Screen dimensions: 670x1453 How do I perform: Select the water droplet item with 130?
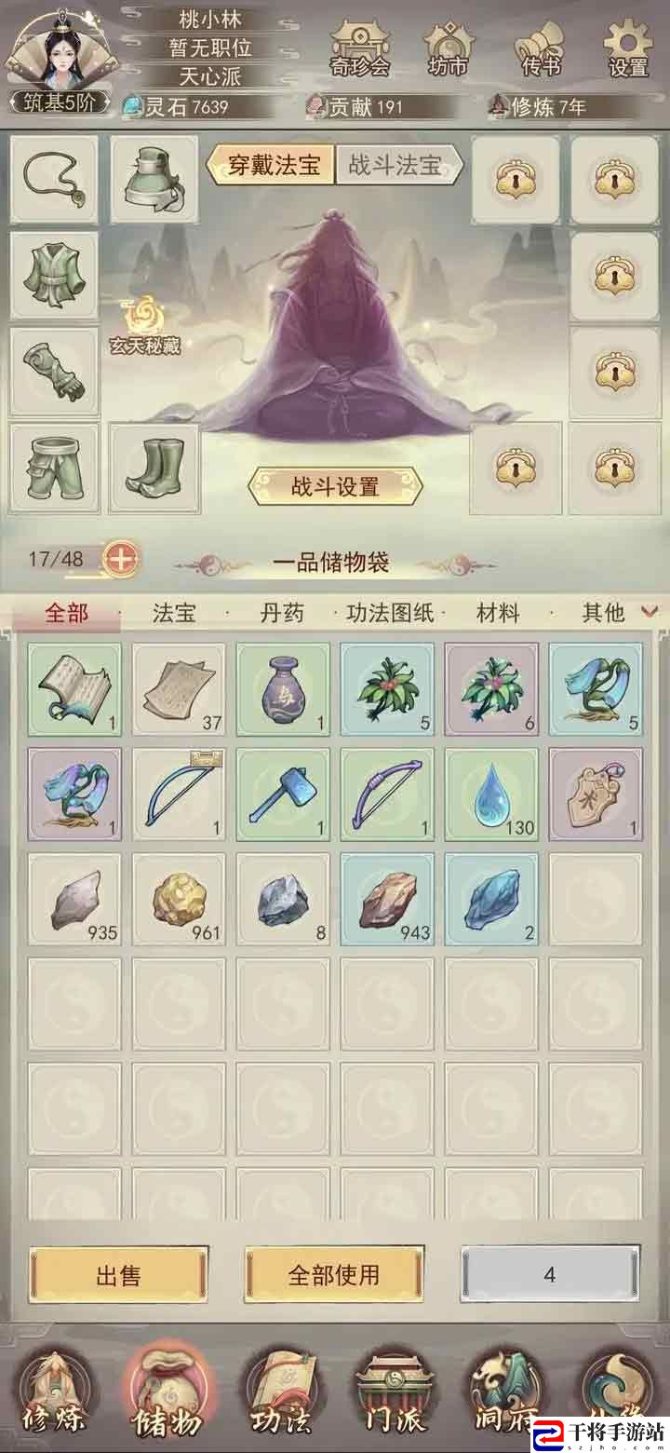click(x=490, y=794)
